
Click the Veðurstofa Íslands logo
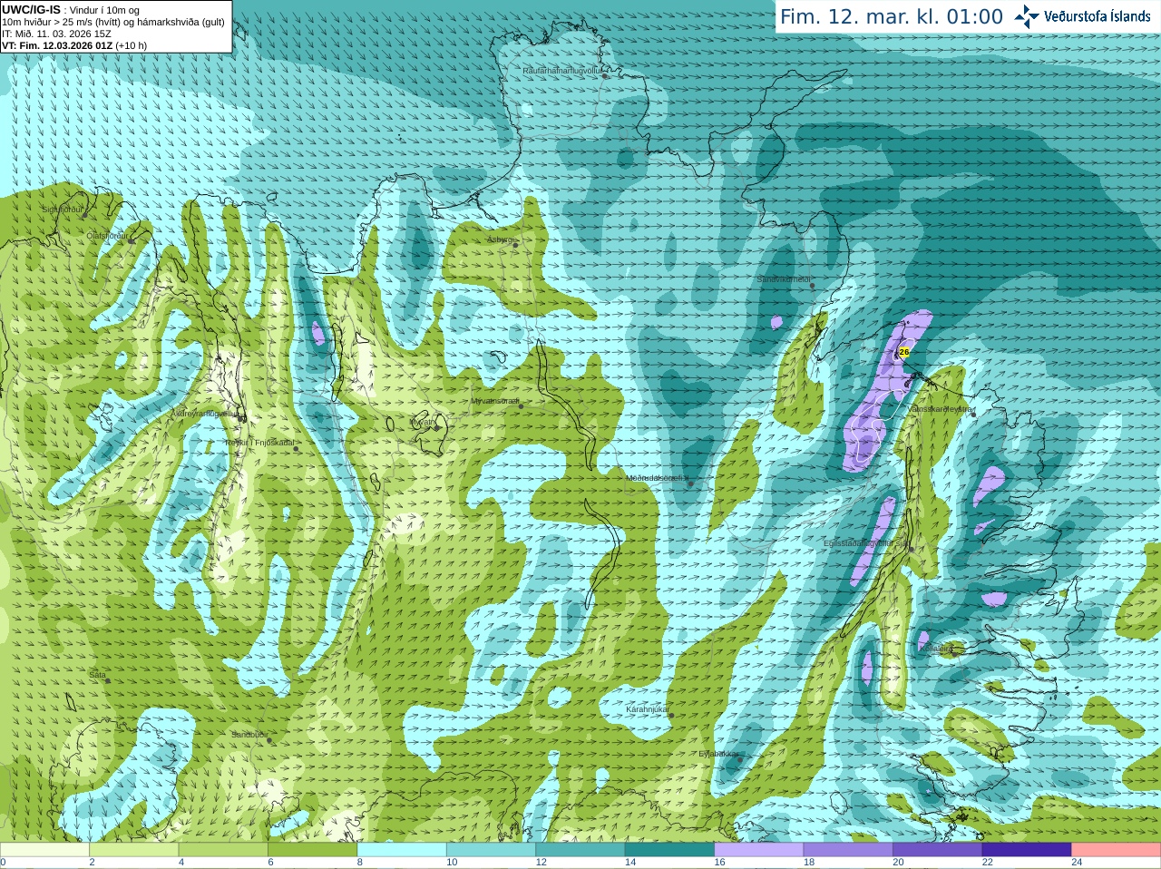(x=1082, y=16)
